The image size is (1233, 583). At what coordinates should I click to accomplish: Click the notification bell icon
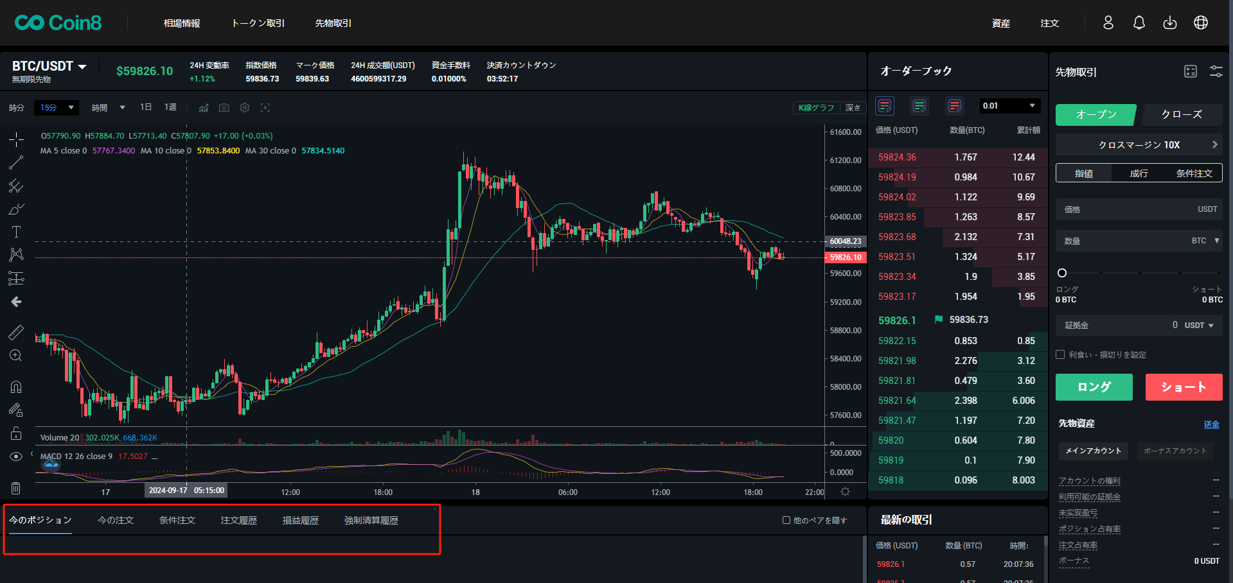point(1139,23)
